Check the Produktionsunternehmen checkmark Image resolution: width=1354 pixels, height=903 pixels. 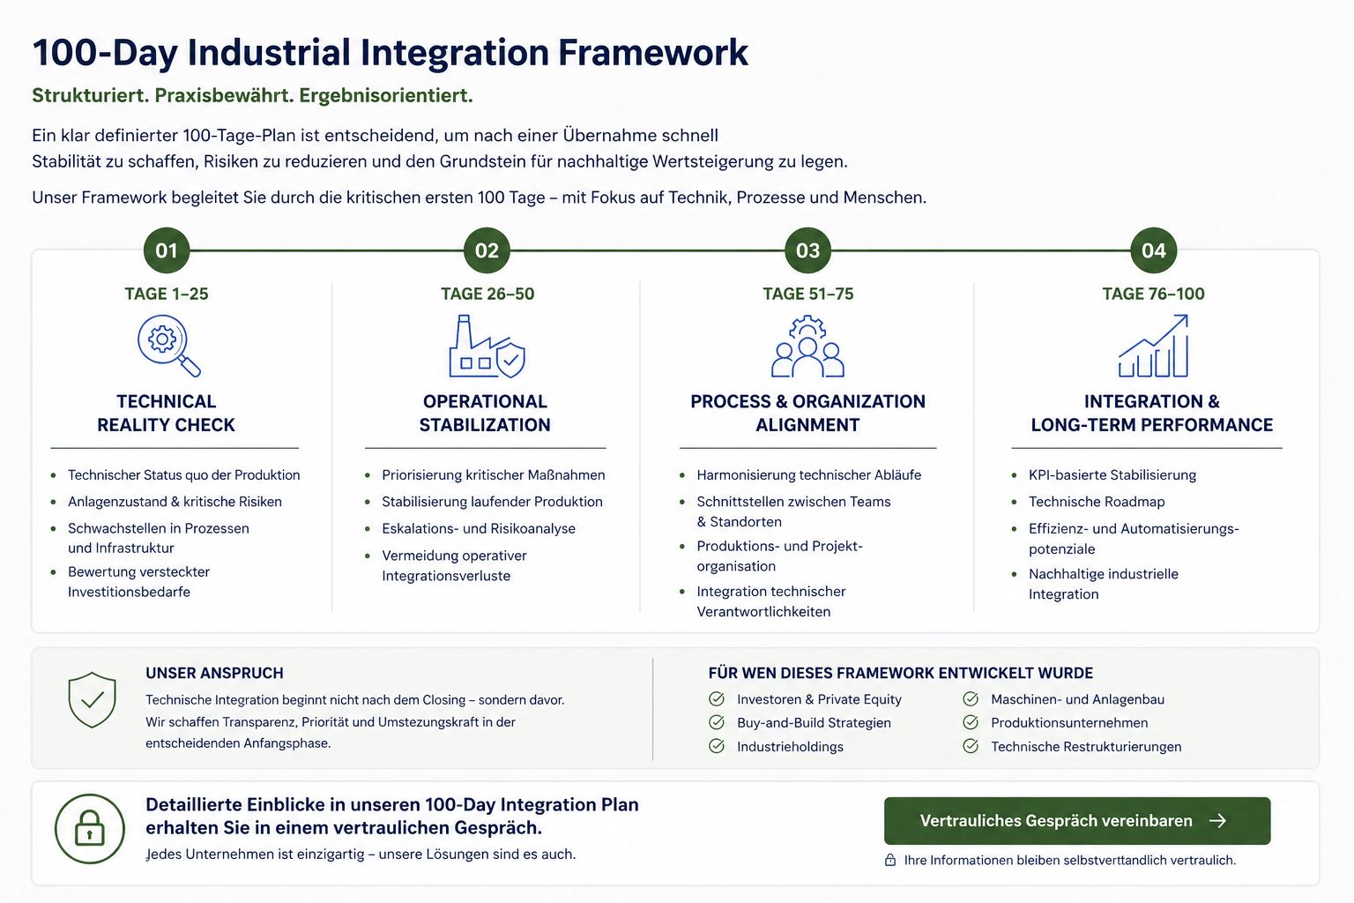[971, 722]
